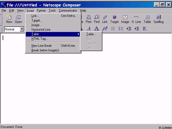Run the Spelling check icon
The image size is (172, 129).
(x=159, y=19)
